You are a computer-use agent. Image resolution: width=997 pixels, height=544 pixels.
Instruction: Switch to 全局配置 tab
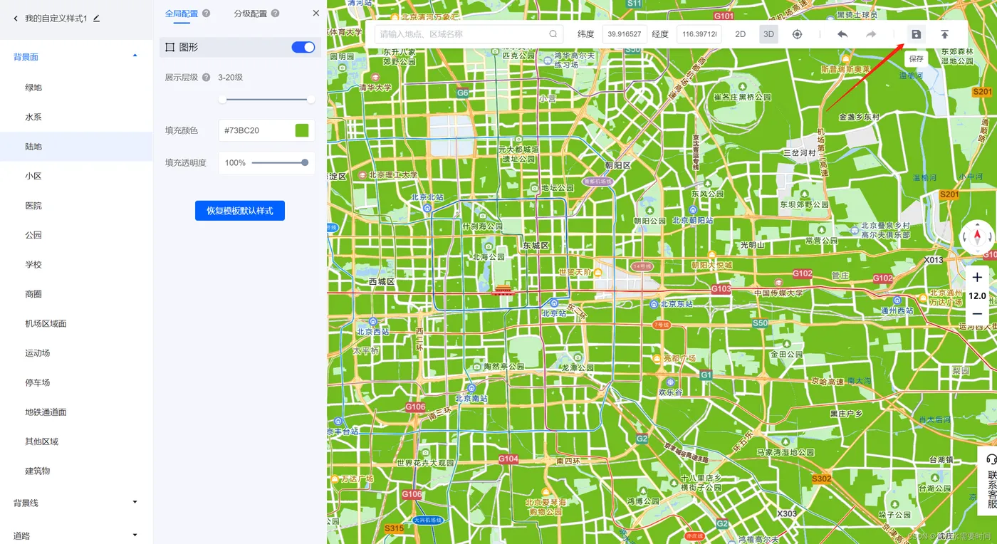pyautogui.click(x=182, y=14)
